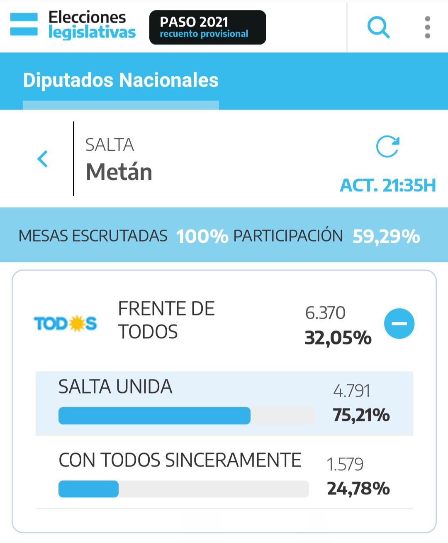Select the Diputados Nacionales tab

coord(121,81)
